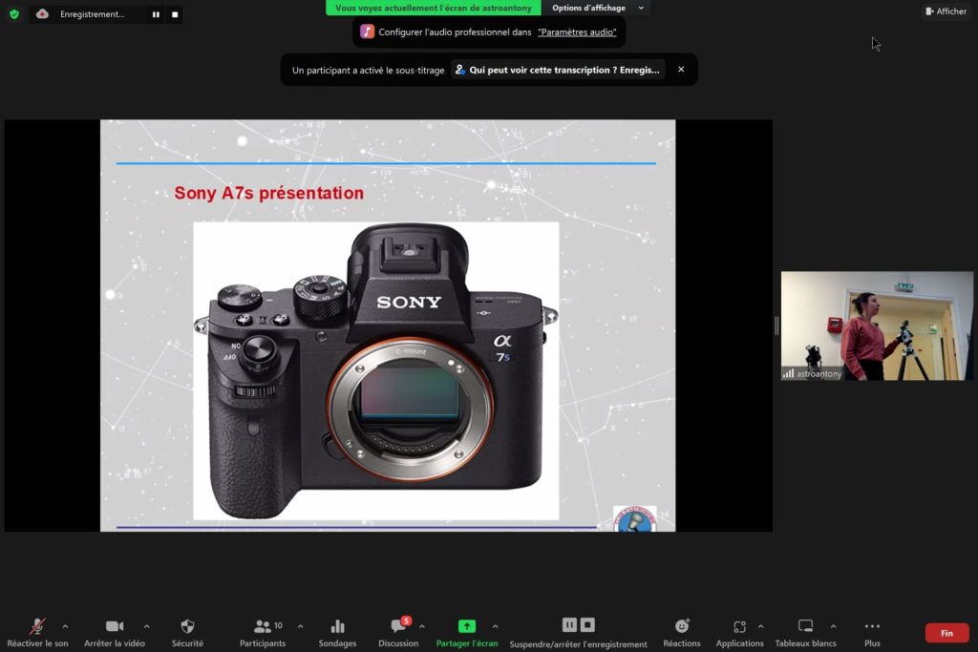Click the green encryption shield icon
Image resolution: width=978 pixels, height=652 pixels.
(14, 13)
